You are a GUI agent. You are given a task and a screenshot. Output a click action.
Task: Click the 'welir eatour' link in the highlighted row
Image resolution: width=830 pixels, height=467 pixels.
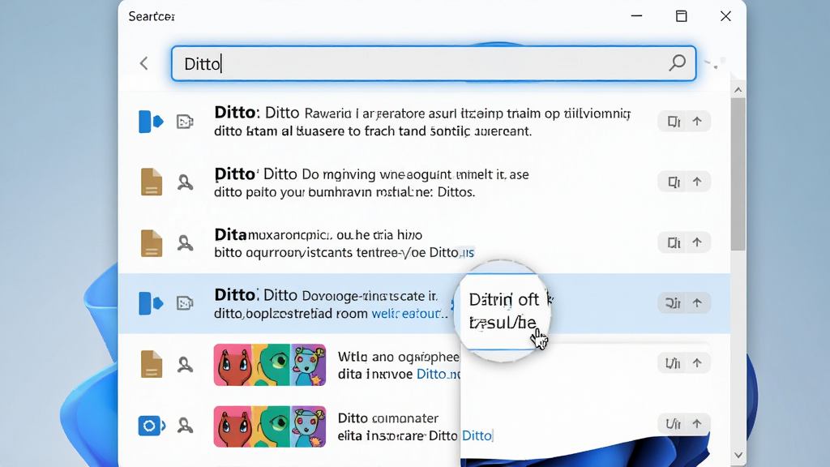409,314
